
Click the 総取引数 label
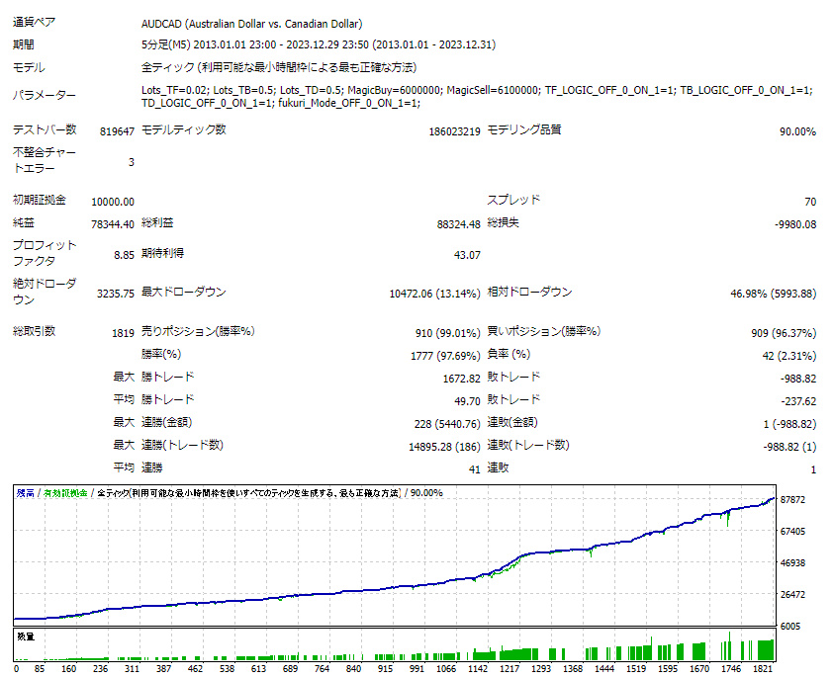point(34,331)
